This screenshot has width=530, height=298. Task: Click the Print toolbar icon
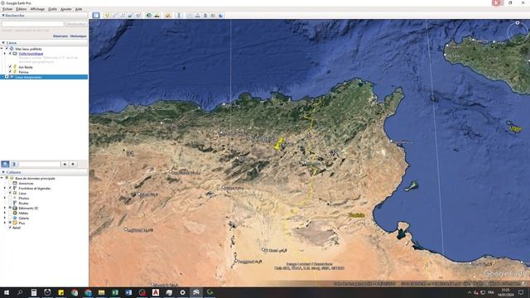tap(197, 16)
